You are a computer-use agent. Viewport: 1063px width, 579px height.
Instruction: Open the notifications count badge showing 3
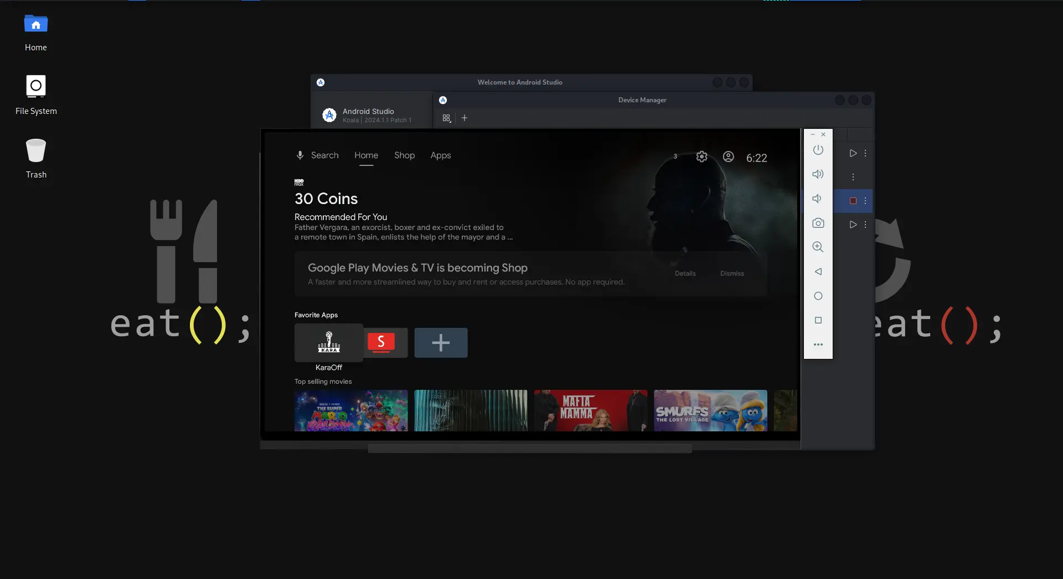[x=675, y=157]
